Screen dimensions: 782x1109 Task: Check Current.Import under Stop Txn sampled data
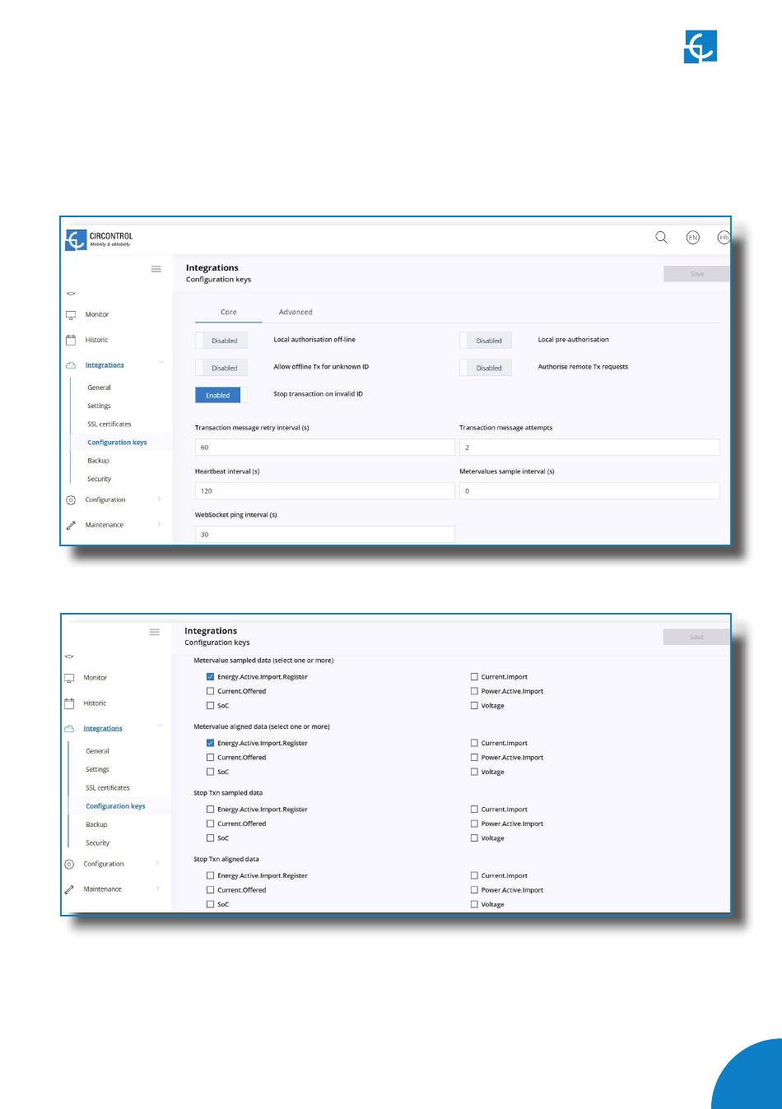[x=474, y=810]
